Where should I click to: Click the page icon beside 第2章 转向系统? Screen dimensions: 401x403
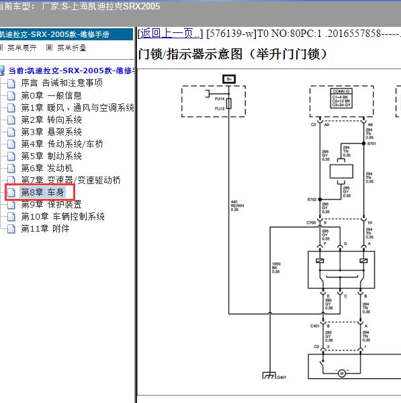pyautogui.click(x=11, y=120)
